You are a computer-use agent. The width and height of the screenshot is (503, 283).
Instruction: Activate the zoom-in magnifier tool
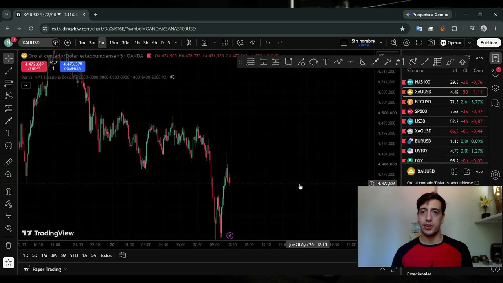(x=8, y=175)
